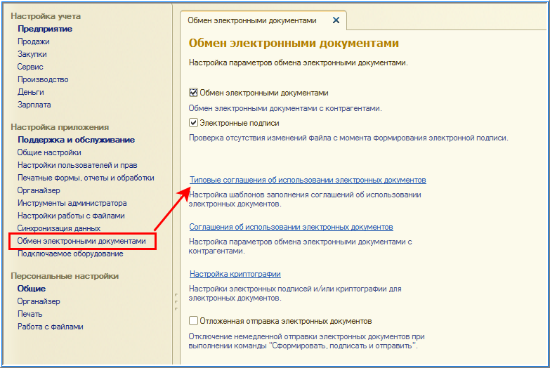The width and height of the screenshot is (550, 368).
Task: Click description Настройки электронных подписей и/или криптографии
Action: click(295, 294)
